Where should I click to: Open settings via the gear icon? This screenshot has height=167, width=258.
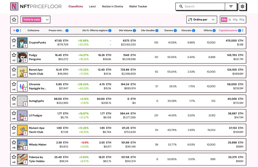tap(242, 7)
